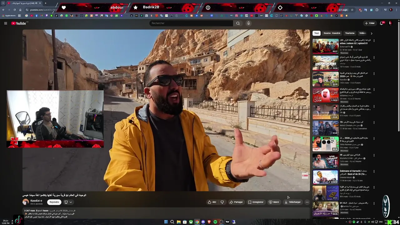
Task: Open the 30:37 EchoroukTV suggested video thumbnail
Action: [325, 46]
